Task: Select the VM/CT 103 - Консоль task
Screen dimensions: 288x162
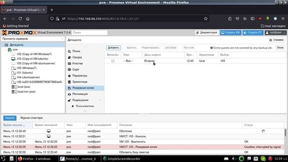Action: 143,136
